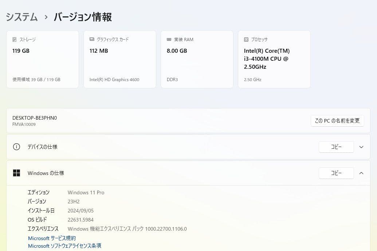Click the Windows logo next to Windows の仕様
Image resolution: width=377 pixels, height=251 pixels.
click(x=16, y=173)
